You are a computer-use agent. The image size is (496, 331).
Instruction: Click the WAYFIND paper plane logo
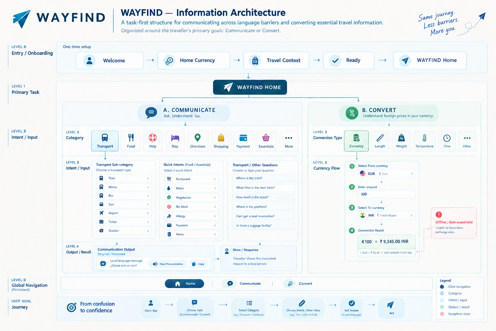[22, 18]
